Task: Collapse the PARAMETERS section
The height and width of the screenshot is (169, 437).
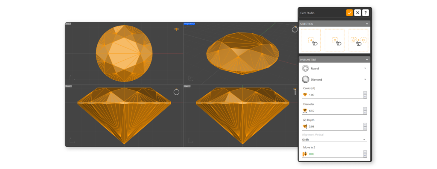Action: (x=367, y=60)
